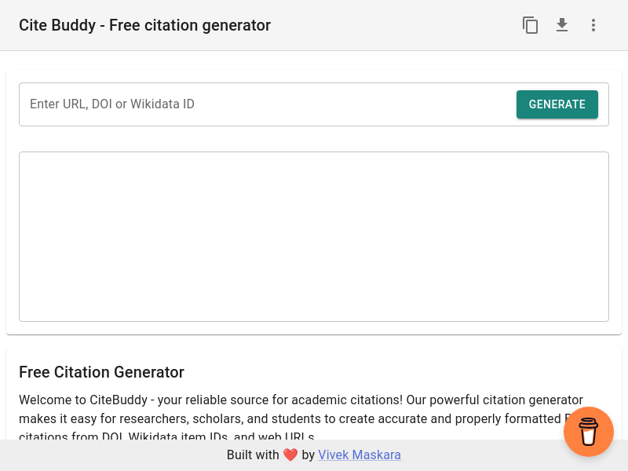
Task: Click the Cite Buddy page title
Action: click(55, 25)
